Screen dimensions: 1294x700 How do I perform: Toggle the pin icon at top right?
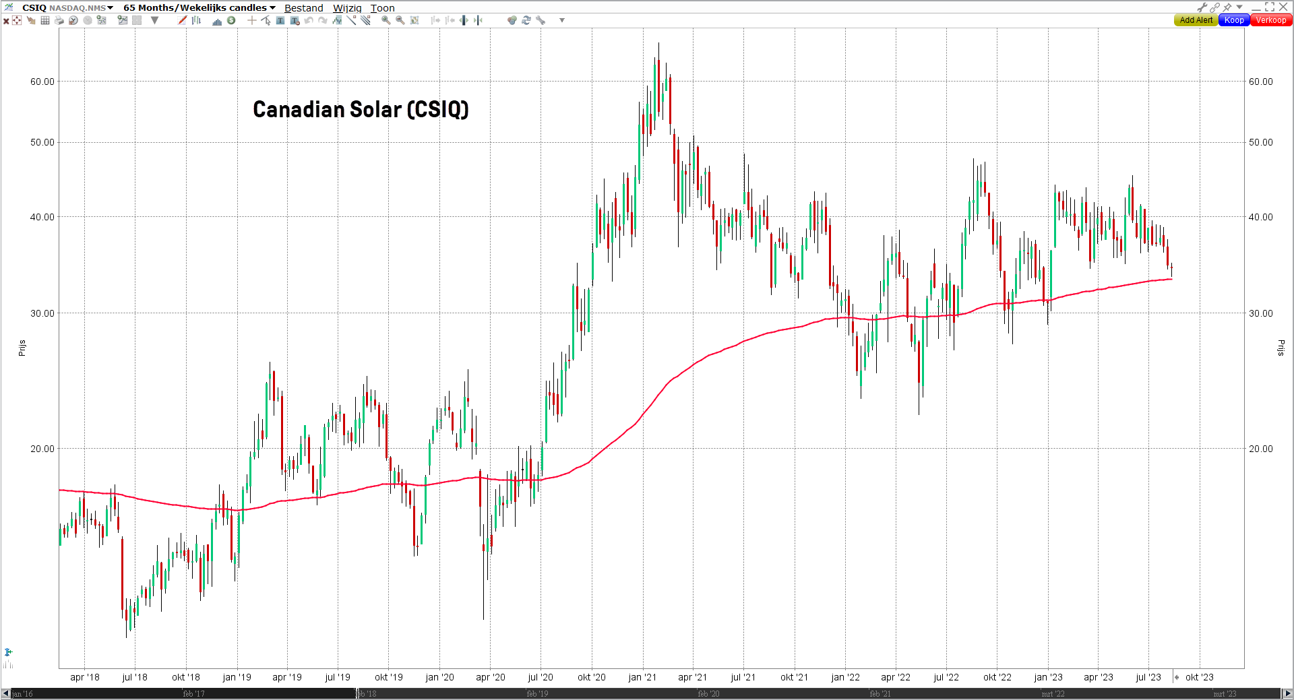point(1227,7)
